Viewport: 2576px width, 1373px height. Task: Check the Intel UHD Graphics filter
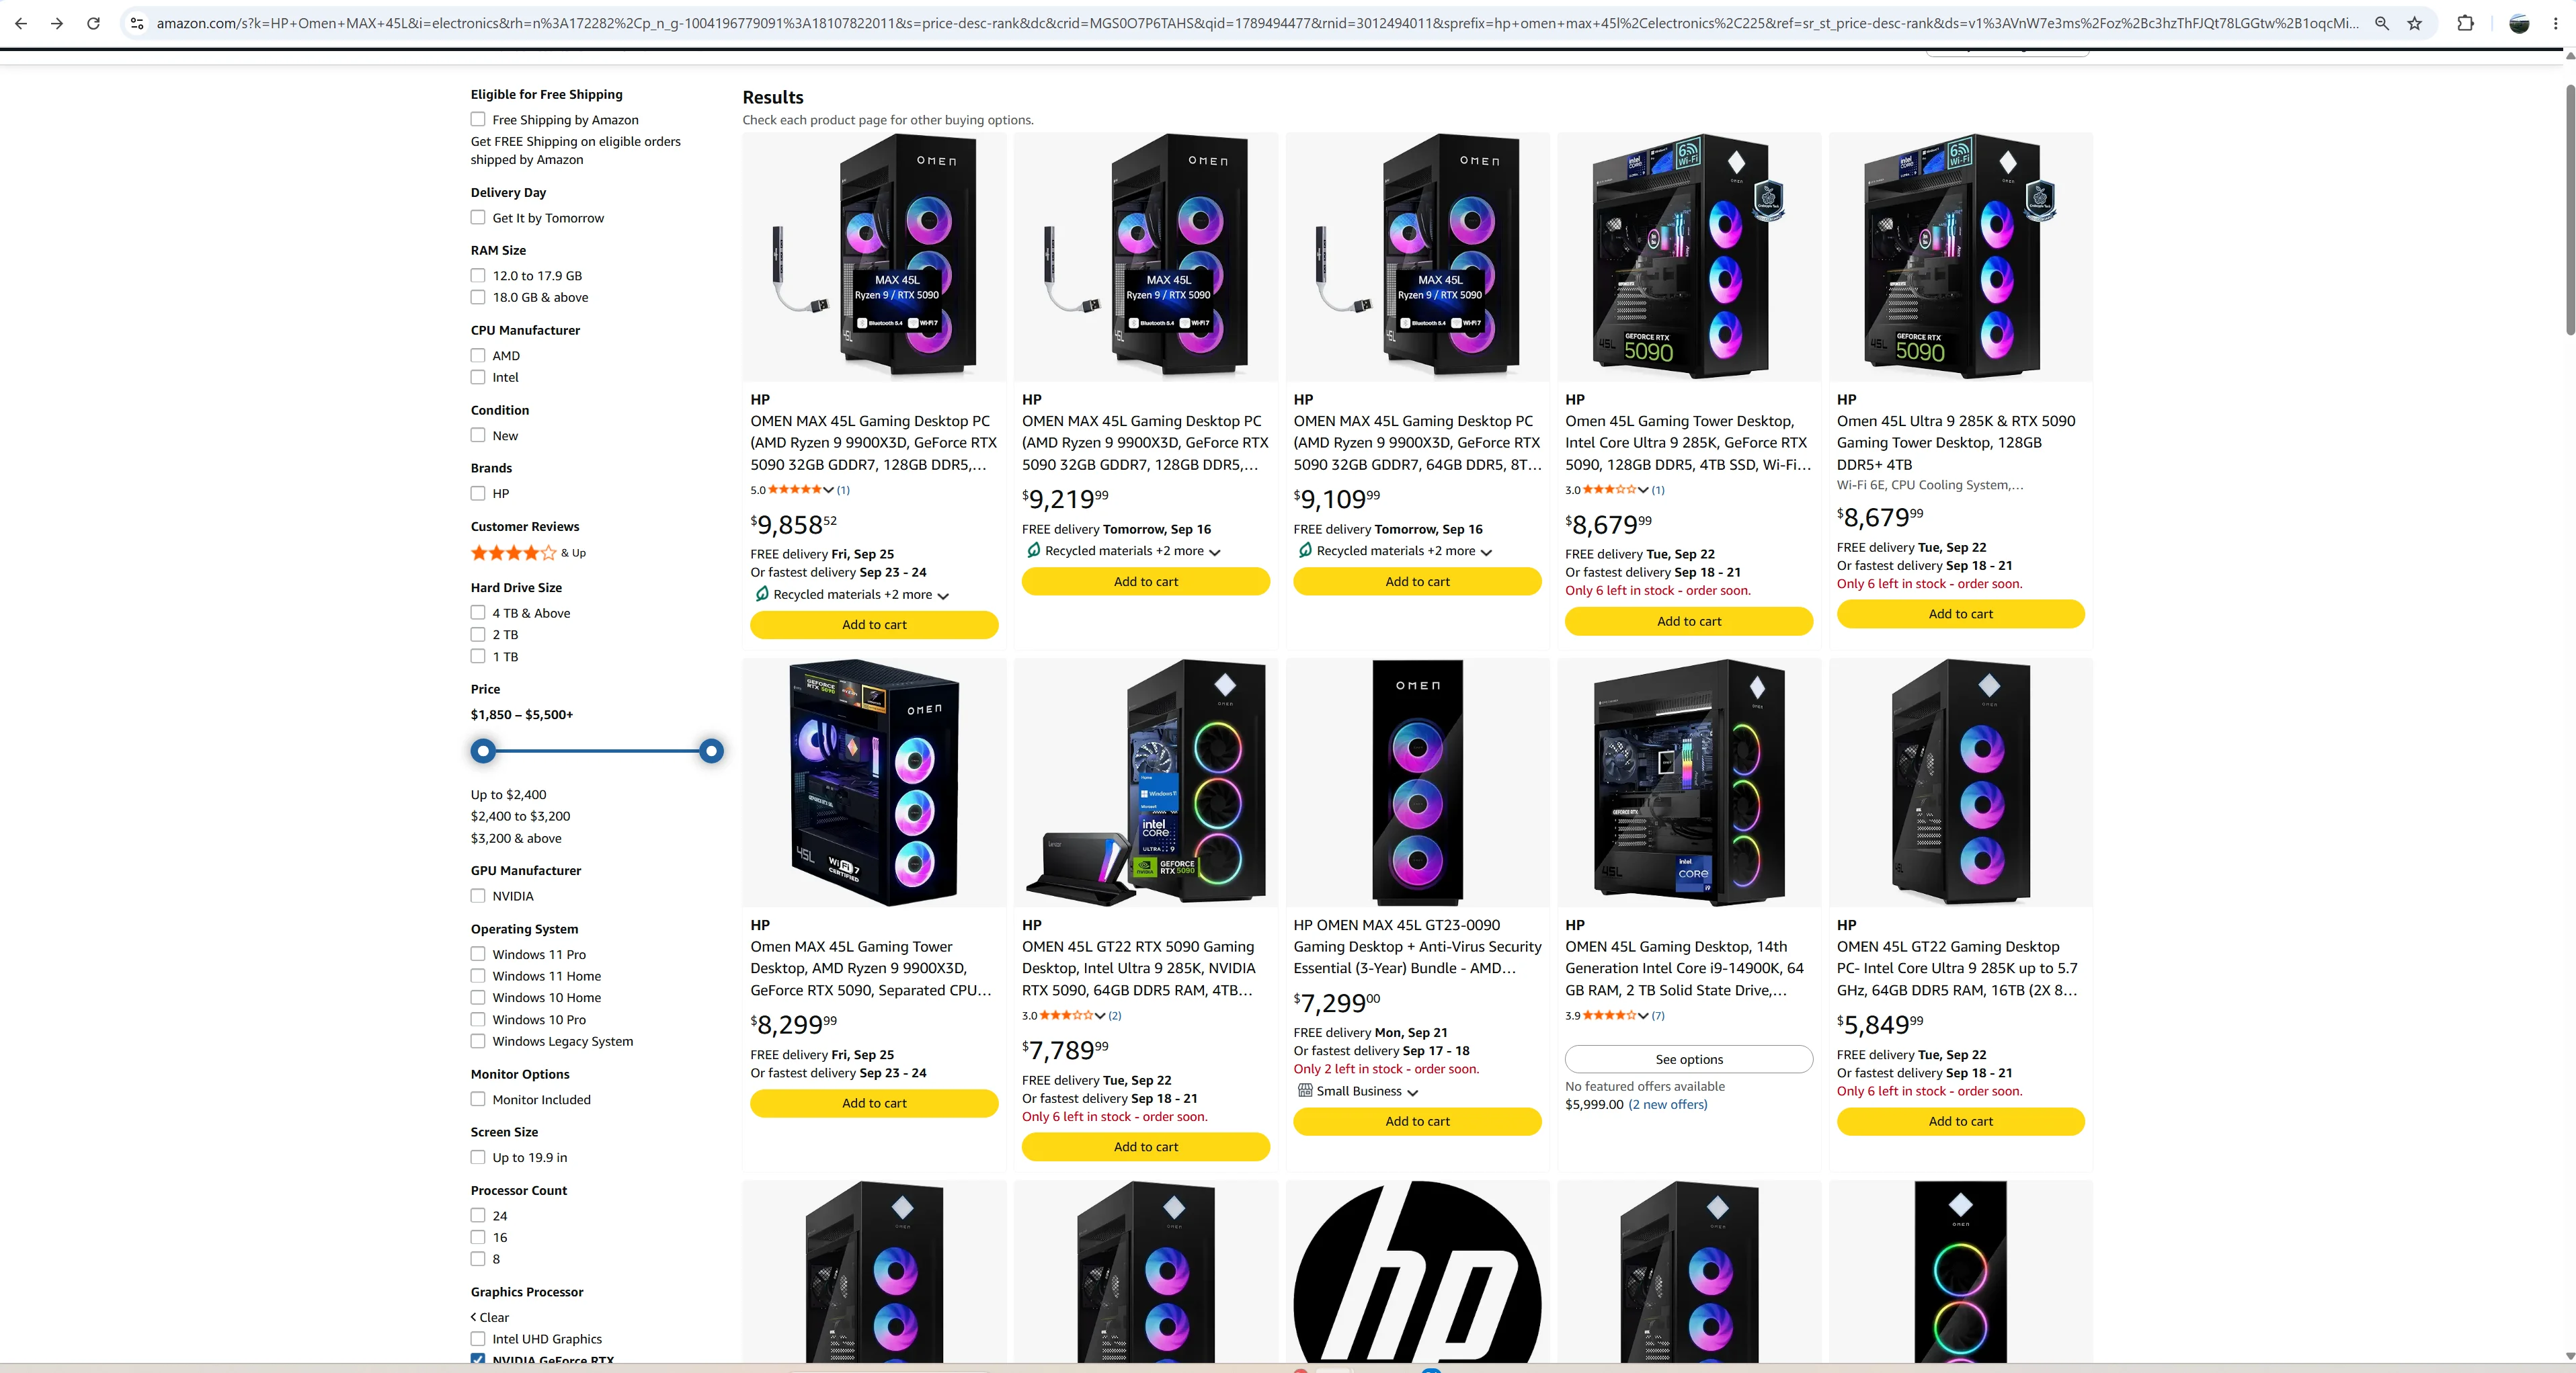pyautogui.click(x=478, y=1340)
